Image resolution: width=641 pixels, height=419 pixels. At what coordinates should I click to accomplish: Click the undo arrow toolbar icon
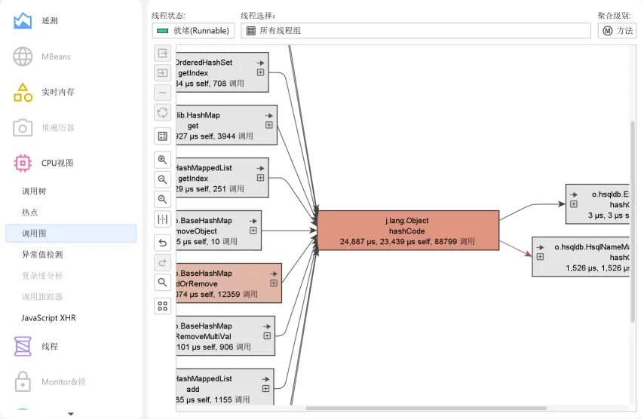pos(162,243)
